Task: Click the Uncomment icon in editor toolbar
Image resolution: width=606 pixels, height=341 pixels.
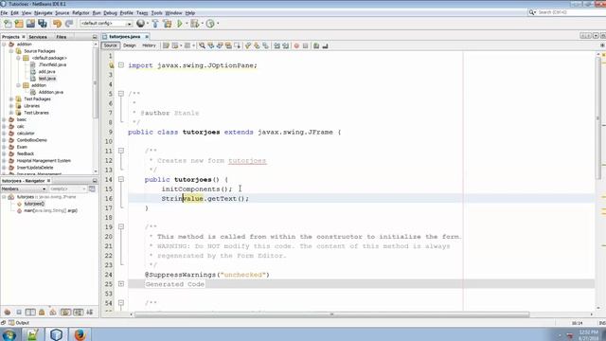Action: pyautogui.click(x=325, y=45)
